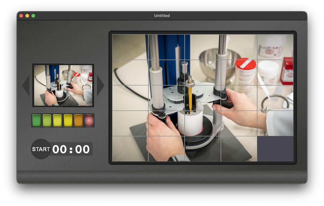324x206 pixels.
Task: Click the 00:00 timer display
Action: [71, 149]
